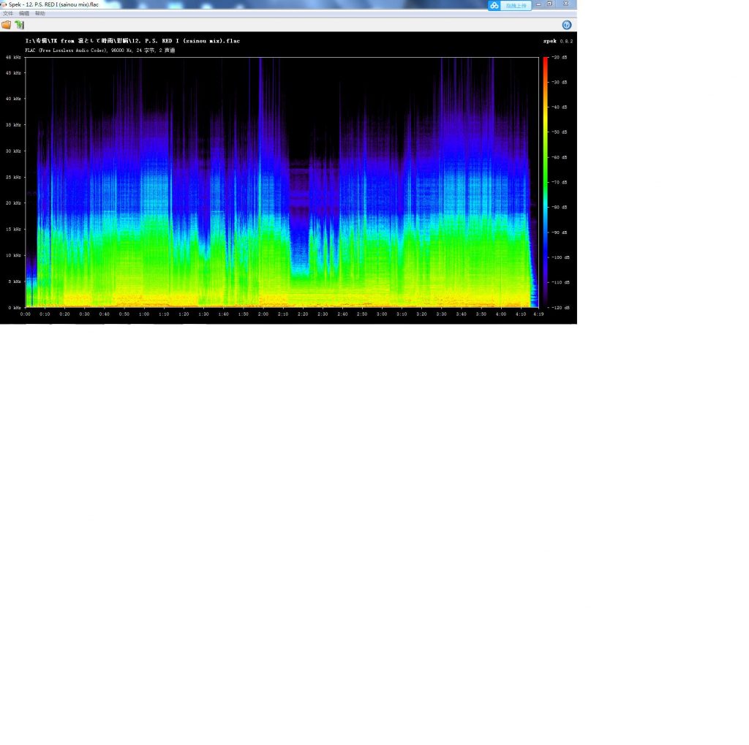Click the file path text above spectrogram
This screenshot has height=745, width=749.
click(x=132, y=41)
